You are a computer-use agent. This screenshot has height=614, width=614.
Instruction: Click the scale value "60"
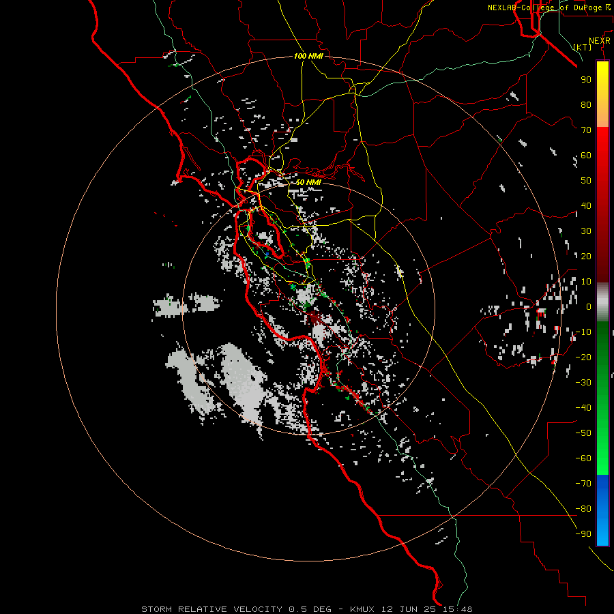586,156
